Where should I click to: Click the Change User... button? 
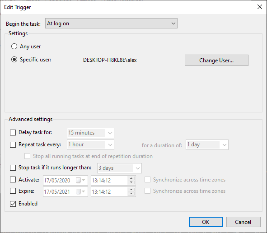coord(216,60)
